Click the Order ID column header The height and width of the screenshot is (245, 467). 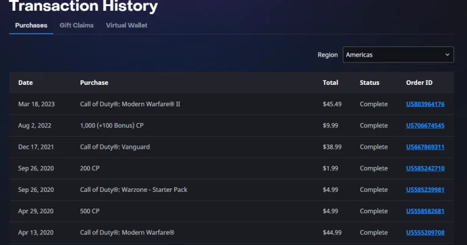pos(419,83)
